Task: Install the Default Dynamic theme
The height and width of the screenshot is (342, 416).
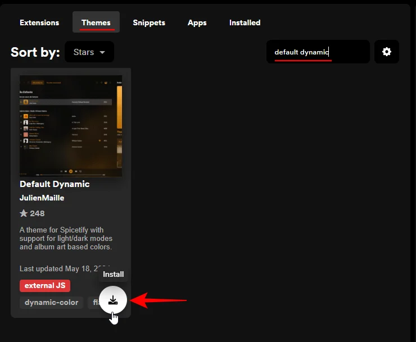Action: click(x=113, y=300)
